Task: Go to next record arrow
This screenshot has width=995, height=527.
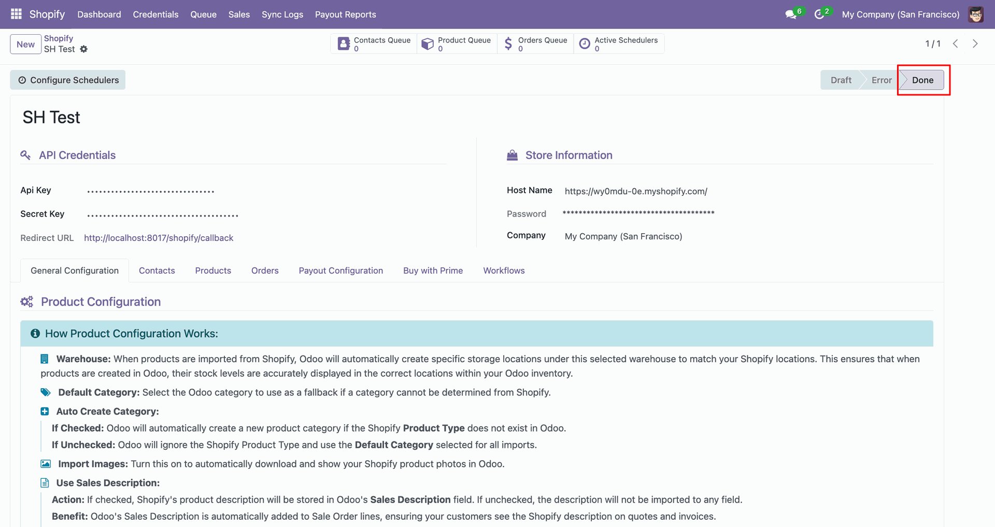Action: (x=975, y=44)
